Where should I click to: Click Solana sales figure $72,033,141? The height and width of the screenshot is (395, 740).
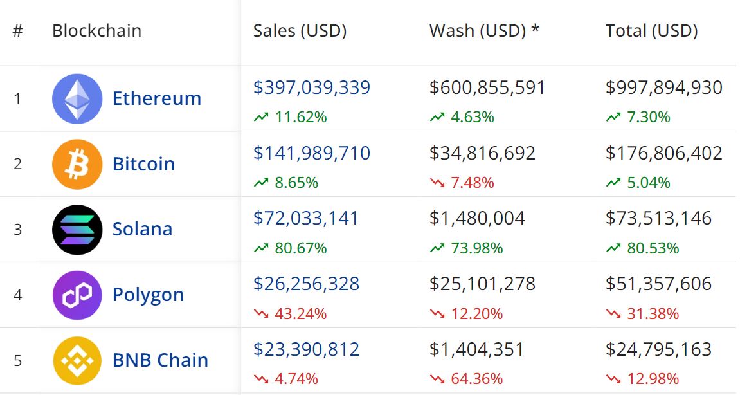(x=306, y=219)
